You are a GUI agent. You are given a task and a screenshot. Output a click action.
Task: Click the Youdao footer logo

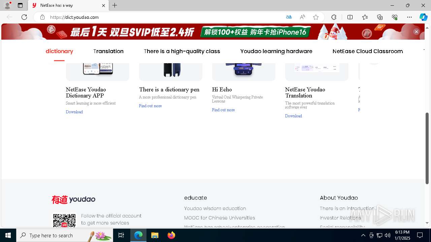pos(73,200)
